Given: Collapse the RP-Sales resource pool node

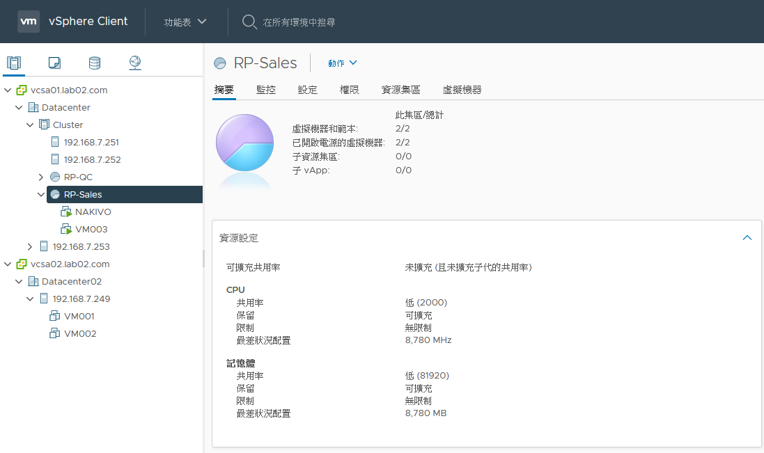Looking at the screenshot, I should pyautogui.click(x=41, y=195).
